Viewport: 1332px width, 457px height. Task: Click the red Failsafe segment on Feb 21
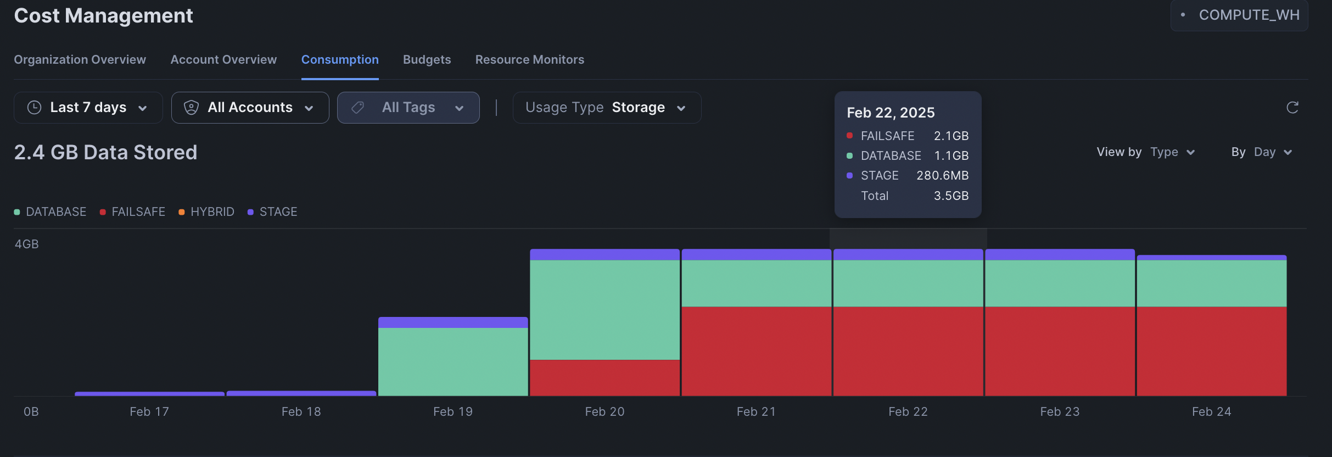pos(756,352)
